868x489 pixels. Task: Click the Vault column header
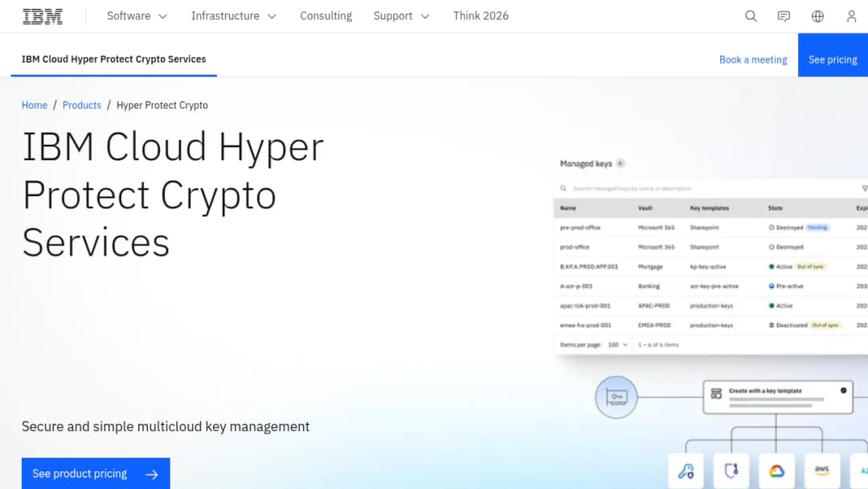pyautogui.click(x=645, y=208)
